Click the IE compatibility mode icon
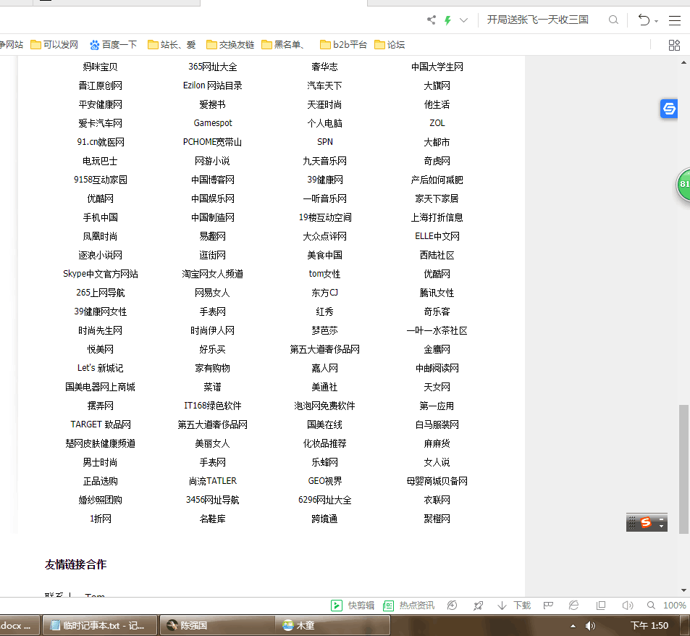 point(574,606)
